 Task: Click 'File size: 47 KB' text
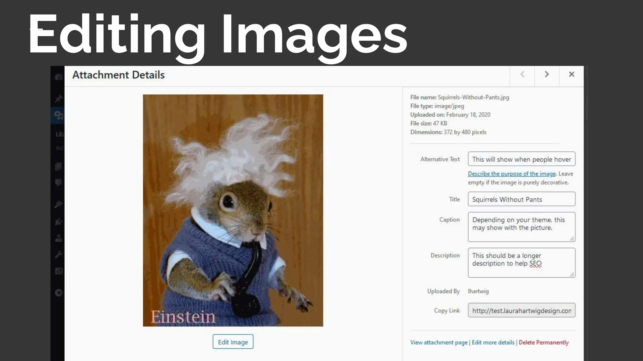point(429,123)
